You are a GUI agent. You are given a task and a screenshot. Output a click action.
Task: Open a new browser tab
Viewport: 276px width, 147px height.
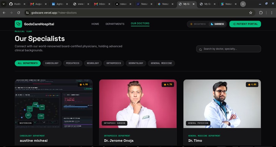(243, 4)
